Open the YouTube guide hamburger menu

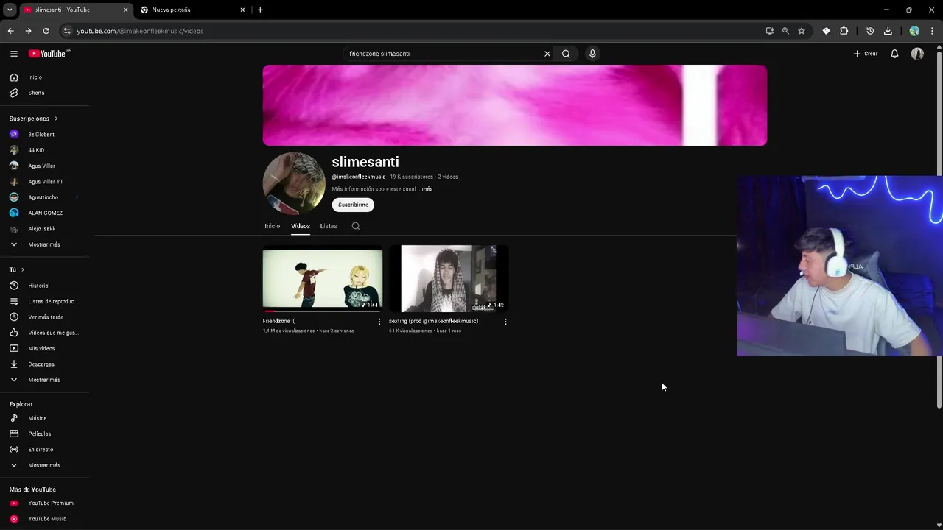tap(13, 54)
